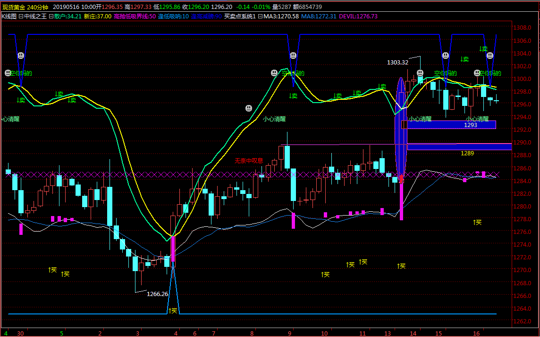Select the 现货黄金 240分钟 title
The height and width of the screenshot is (337, 540).
tap(25, 7)
